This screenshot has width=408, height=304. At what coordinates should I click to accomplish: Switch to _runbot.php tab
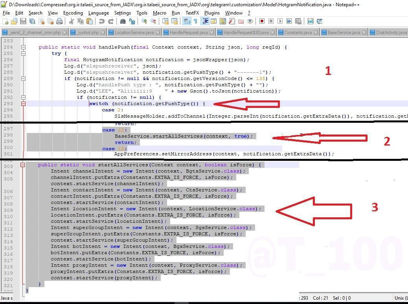click(x=88, y=33)
